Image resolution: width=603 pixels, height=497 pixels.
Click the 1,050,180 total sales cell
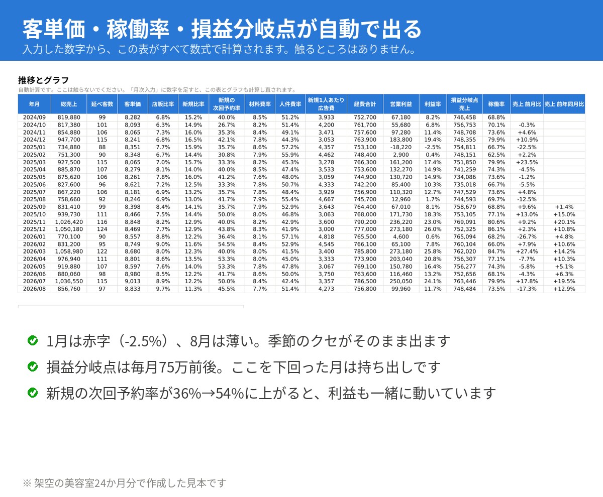(x=69, y=229)
